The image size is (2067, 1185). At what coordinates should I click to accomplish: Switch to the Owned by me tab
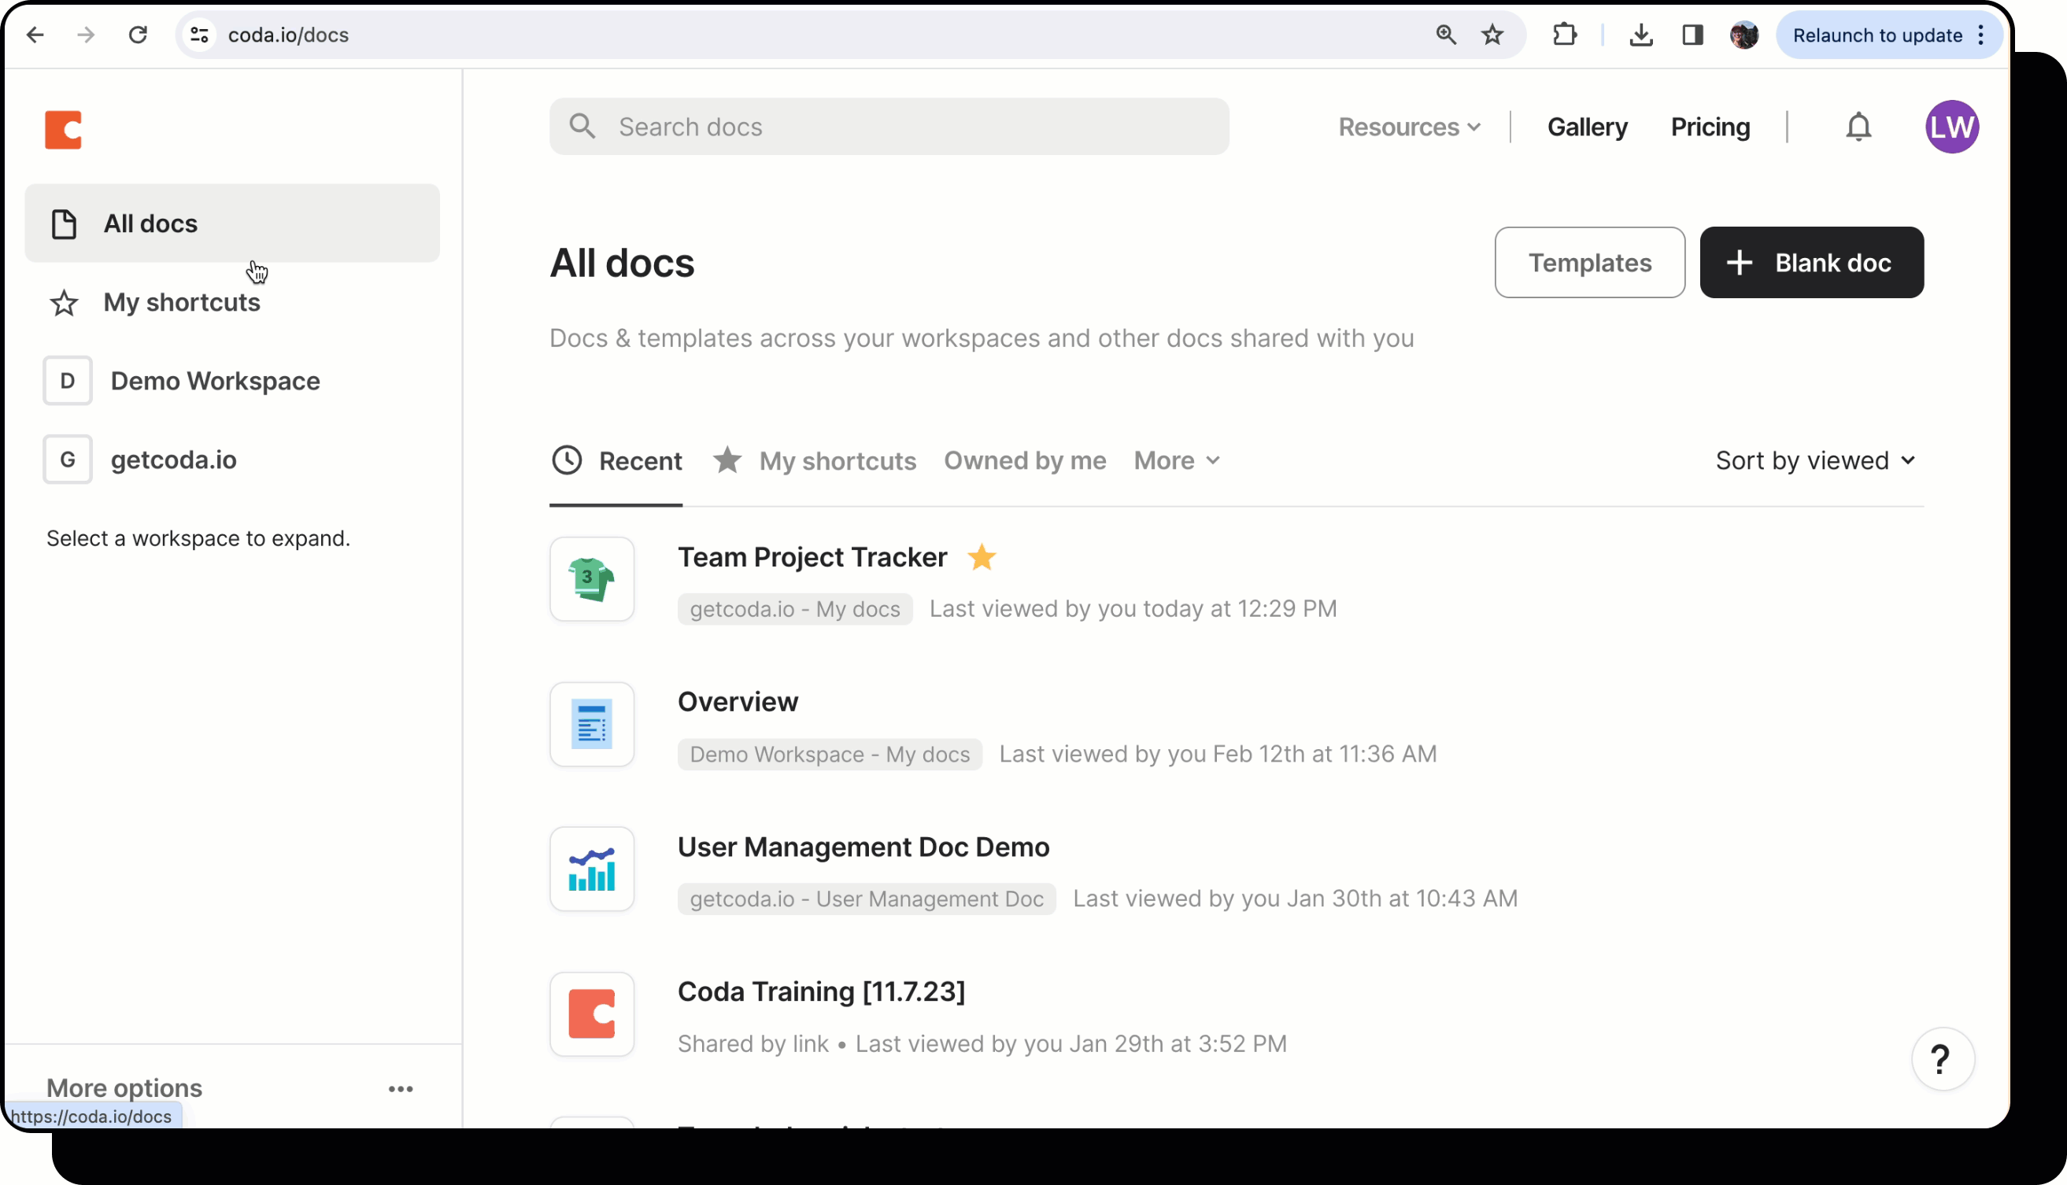(1024, 460)
